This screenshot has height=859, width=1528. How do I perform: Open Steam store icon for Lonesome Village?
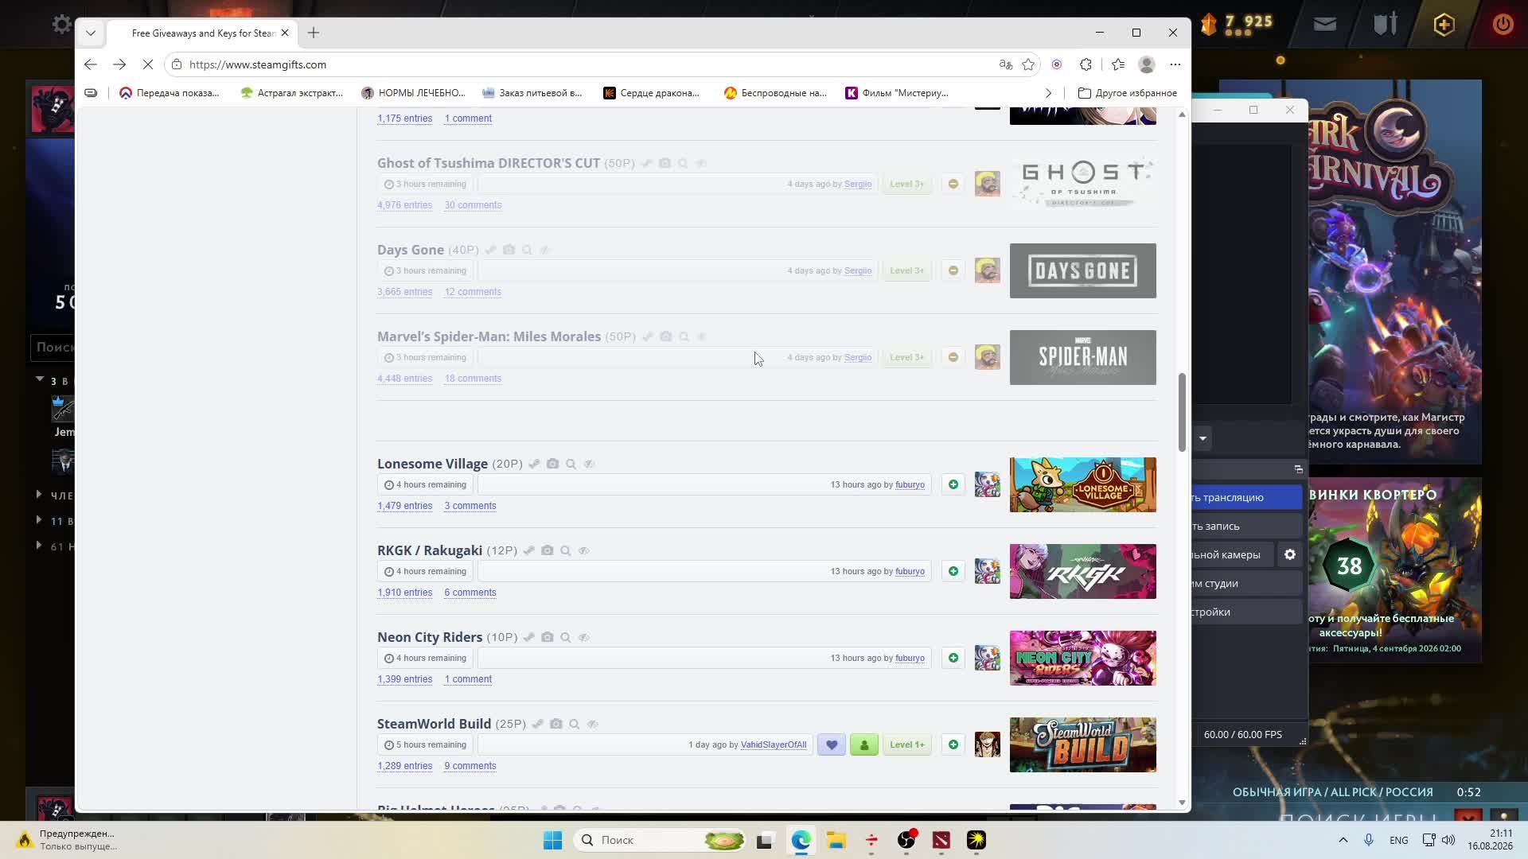pos(534,464)
